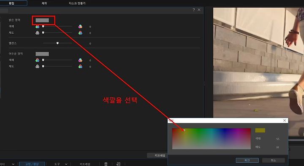Delete the clip with the trash can icon

click(x=106, y=164)
